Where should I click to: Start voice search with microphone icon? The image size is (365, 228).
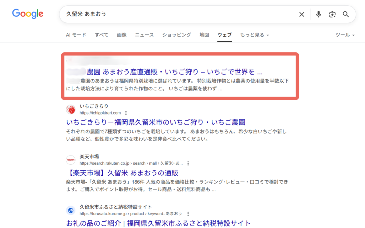[318, 14]
